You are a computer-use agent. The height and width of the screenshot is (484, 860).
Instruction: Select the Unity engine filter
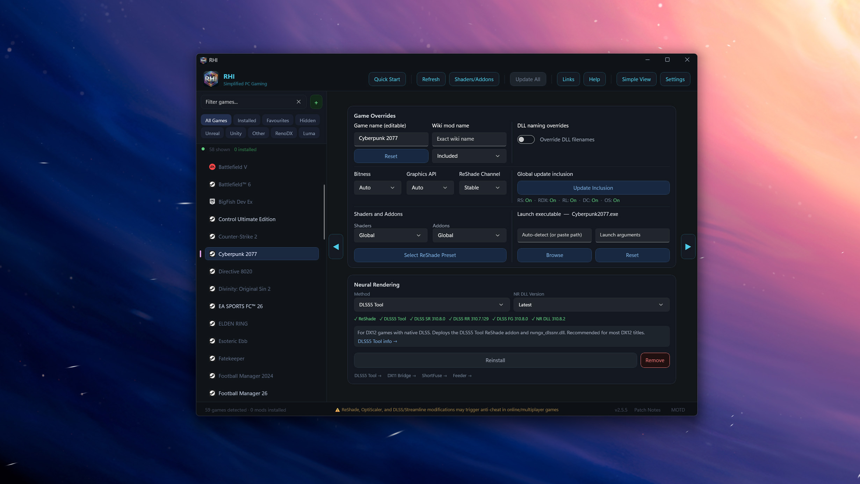tap(236, 133)
